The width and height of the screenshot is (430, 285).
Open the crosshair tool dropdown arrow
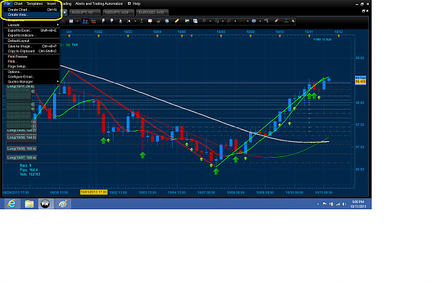tap(136, 21)
